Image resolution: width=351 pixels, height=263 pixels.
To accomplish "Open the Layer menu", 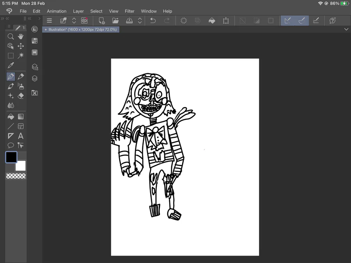I will [x=78, y=11].
